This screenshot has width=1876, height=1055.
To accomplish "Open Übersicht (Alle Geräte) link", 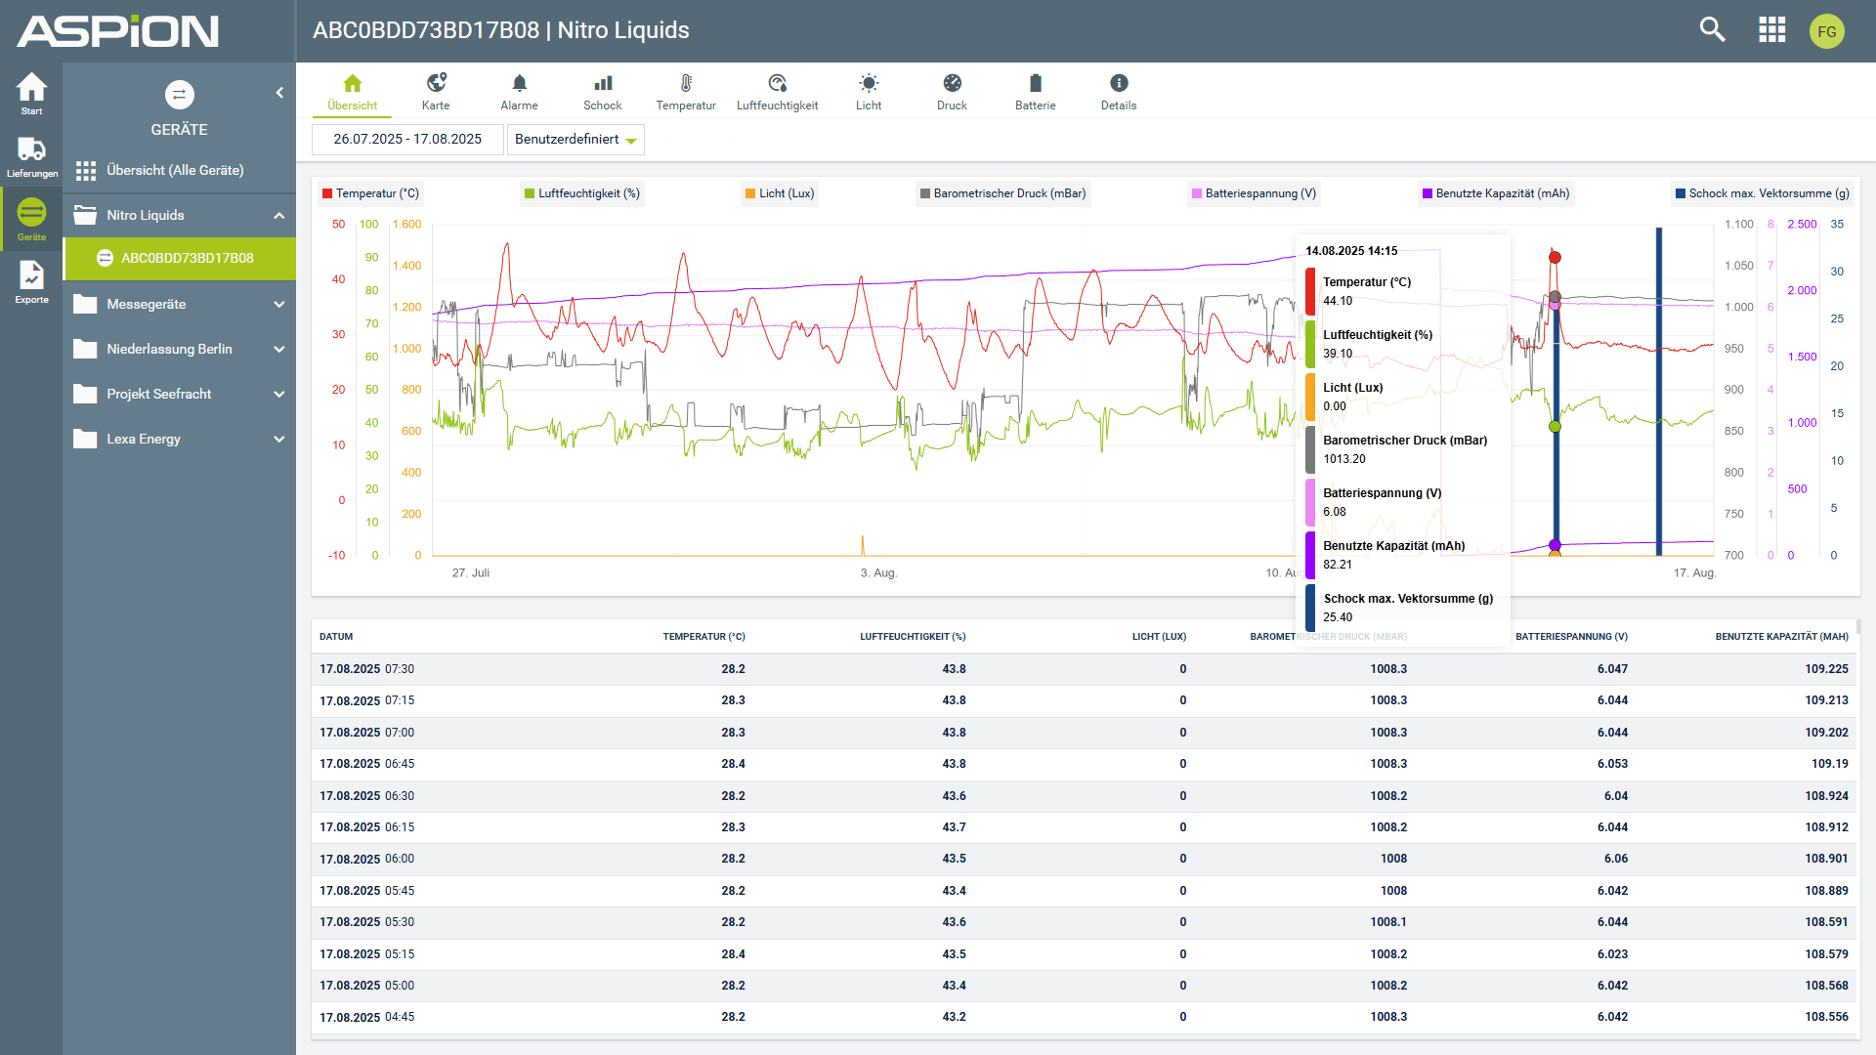I will [x=175, y=171].
